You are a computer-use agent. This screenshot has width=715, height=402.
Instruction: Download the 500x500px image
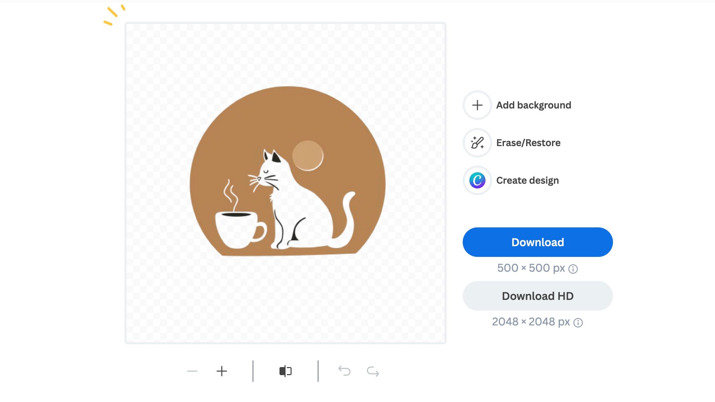[x=537, y=242]
